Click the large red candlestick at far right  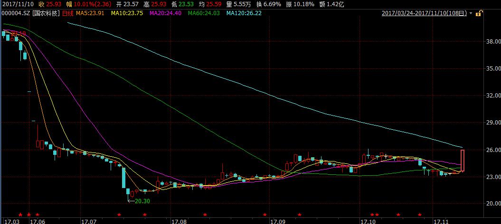462,161
